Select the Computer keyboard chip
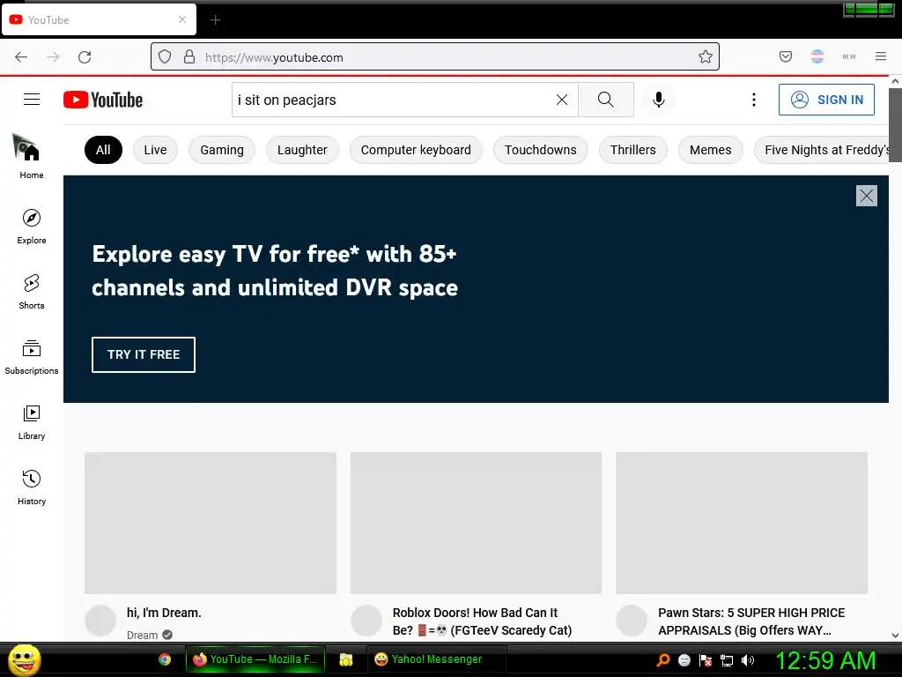Screen dimensions: 902x677 click(x=416, y=150)
